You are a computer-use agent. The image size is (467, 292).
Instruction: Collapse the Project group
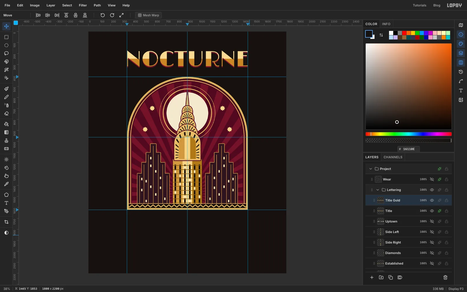(371, 169)
